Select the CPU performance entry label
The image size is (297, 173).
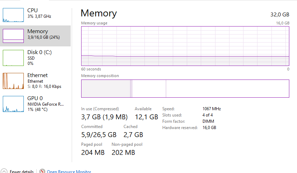pyautogui.click(x=33, y=10)
